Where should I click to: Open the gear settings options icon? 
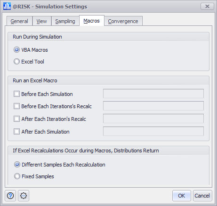click(24, 196)
